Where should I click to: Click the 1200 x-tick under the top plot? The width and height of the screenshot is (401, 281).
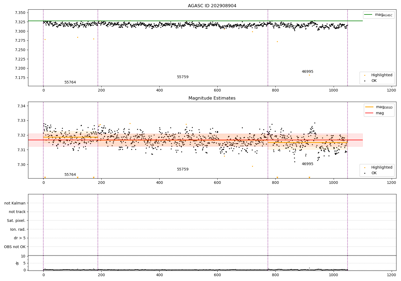[x=391, y=90]
